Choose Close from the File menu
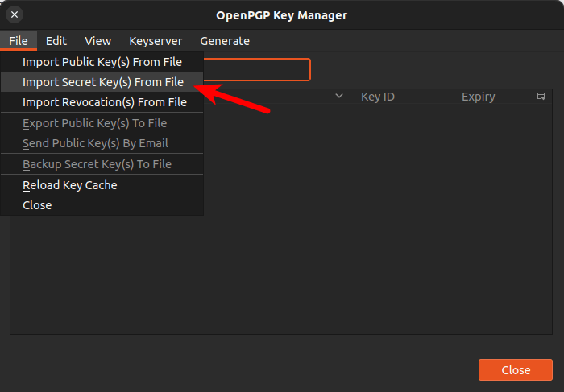This screenshot has width=564, height=392. tap(37, 205)
